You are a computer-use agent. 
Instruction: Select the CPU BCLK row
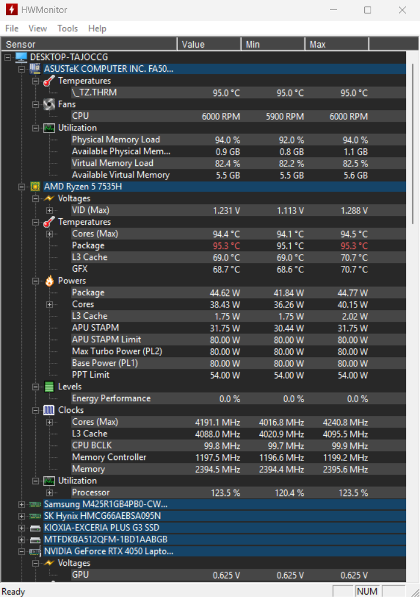tap(238, 445)
